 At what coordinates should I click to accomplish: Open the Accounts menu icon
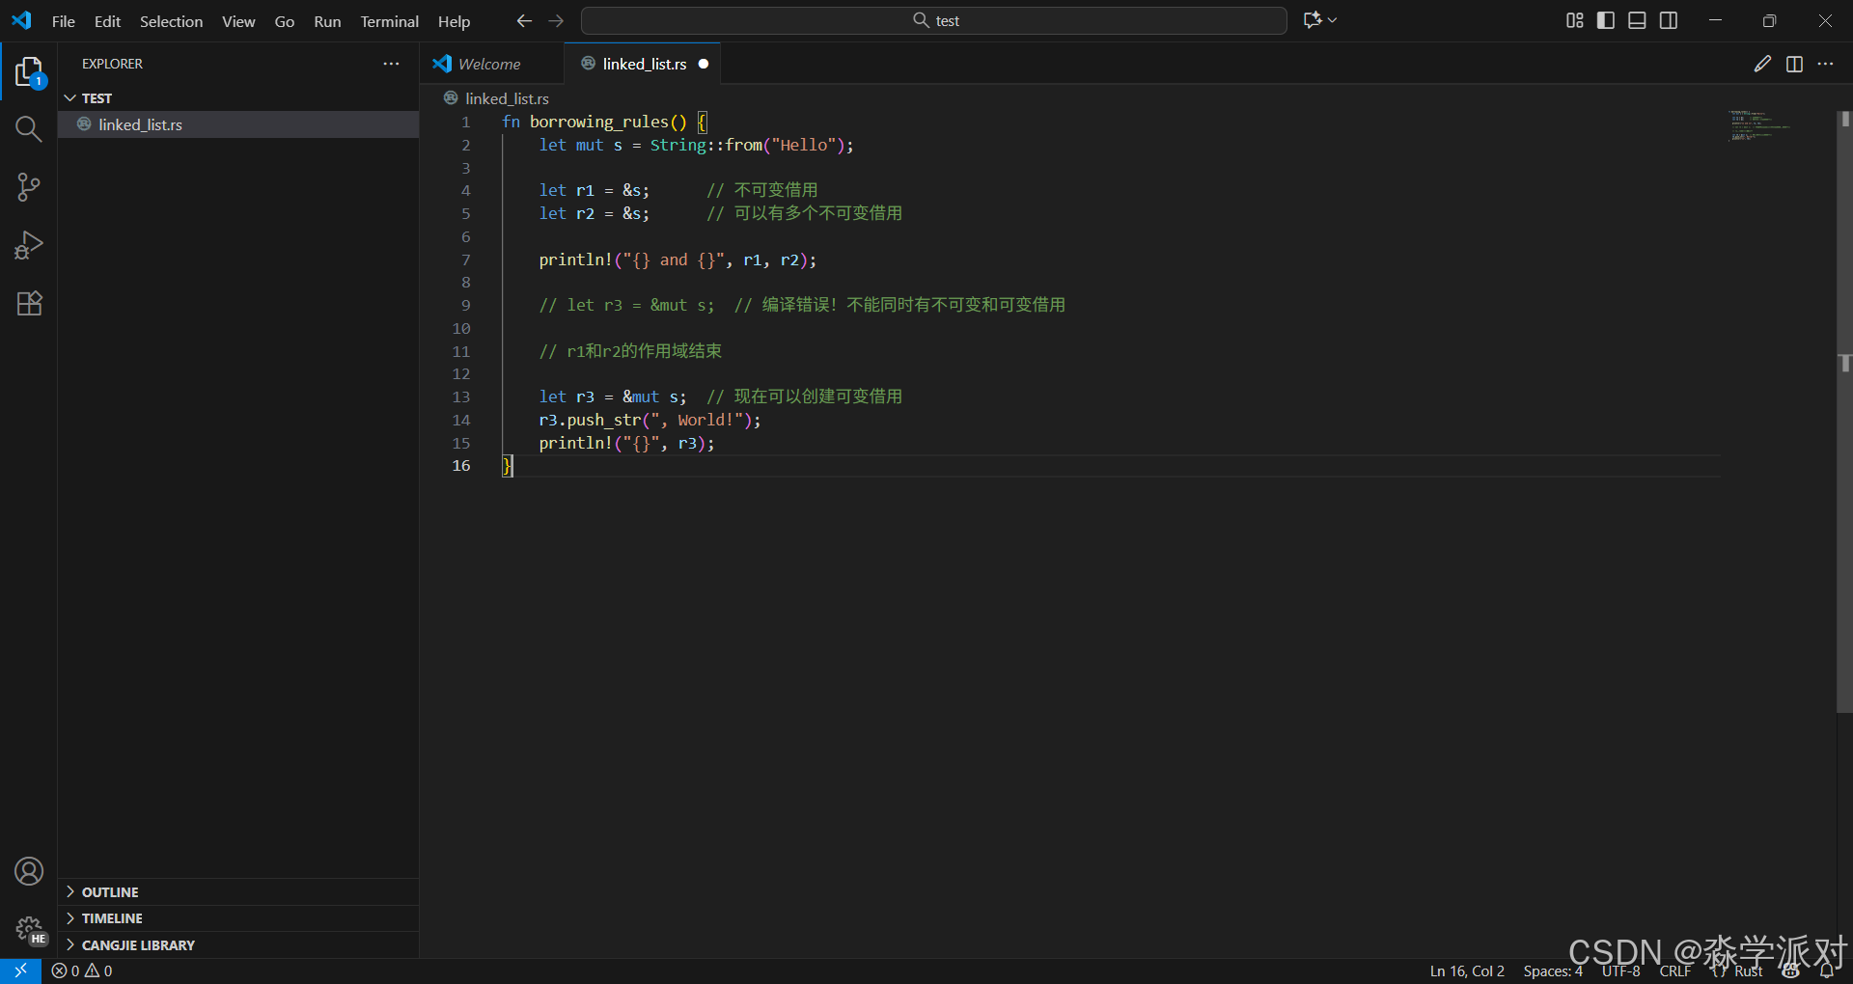29,871
